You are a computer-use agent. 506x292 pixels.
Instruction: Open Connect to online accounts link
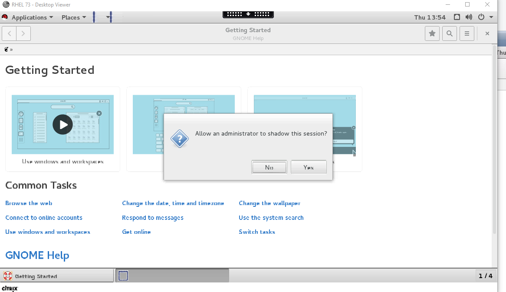pos(44,218)
